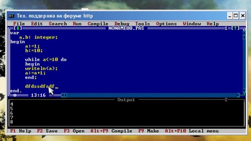
Task: Click the modified-file asterisk indicator
Action: click(15, 95)
